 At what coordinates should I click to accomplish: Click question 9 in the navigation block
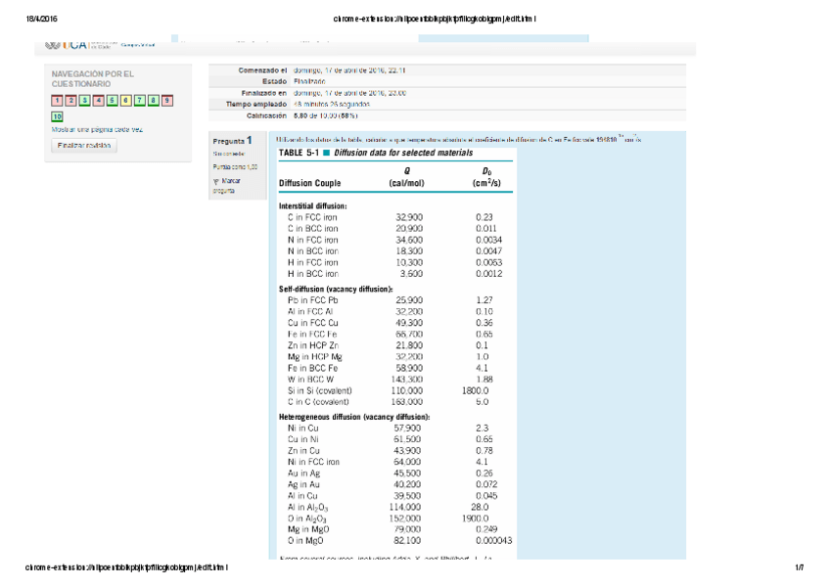(165, 101)
